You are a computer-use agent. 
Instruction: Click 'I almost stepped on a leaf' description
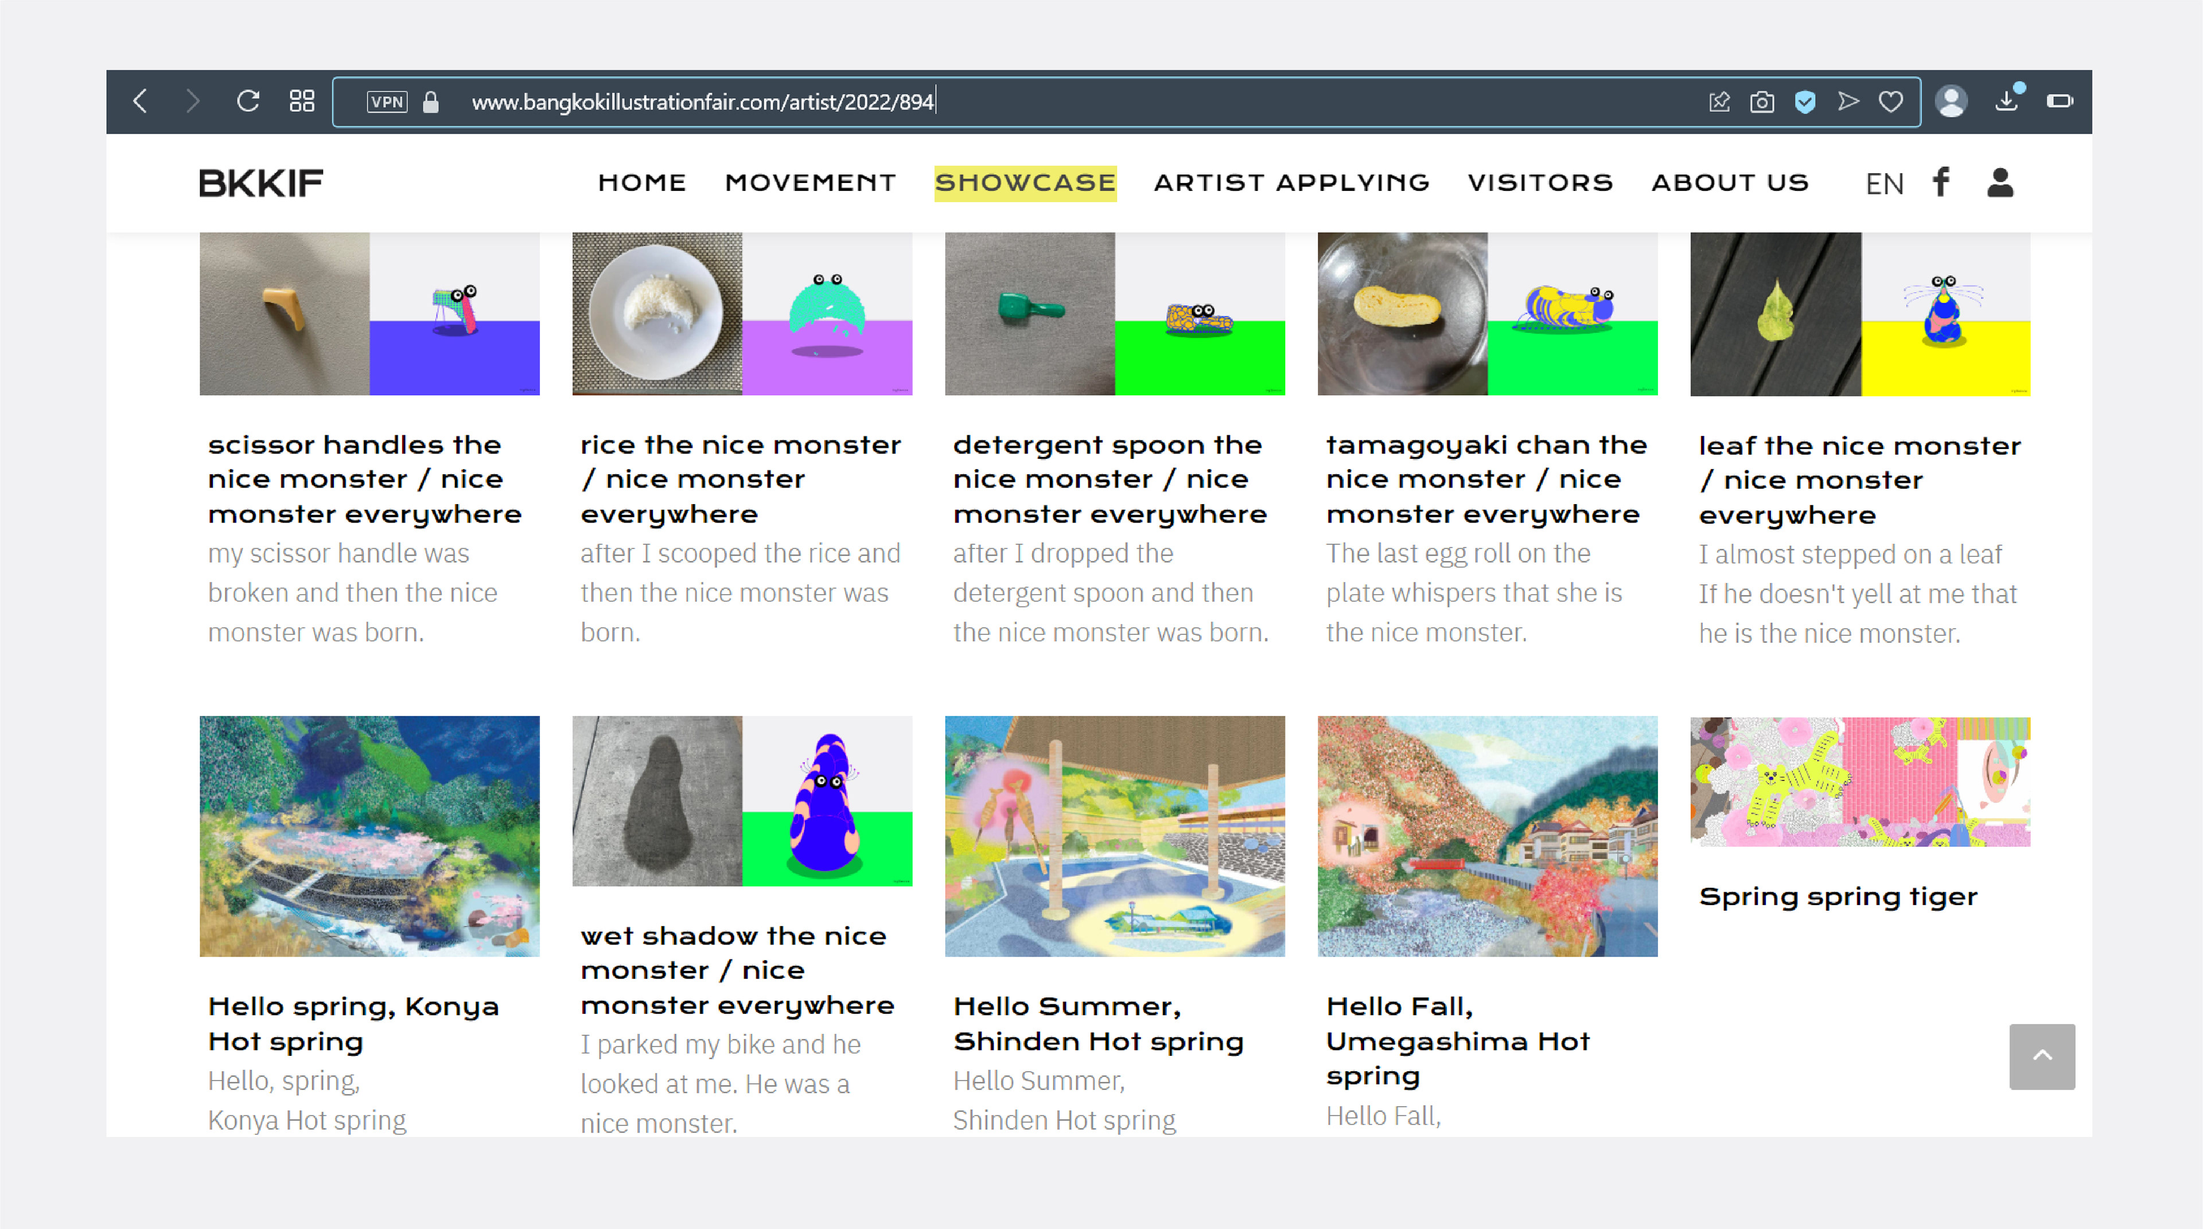[1858, 594]
